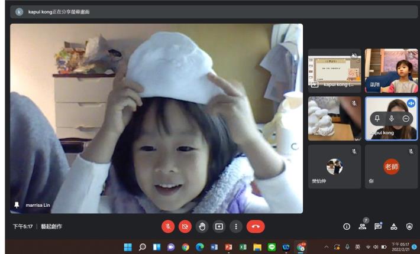Select the 樊怡伸 participant tile
This screenshot has height=254, width=420.
tap(334, 167)
